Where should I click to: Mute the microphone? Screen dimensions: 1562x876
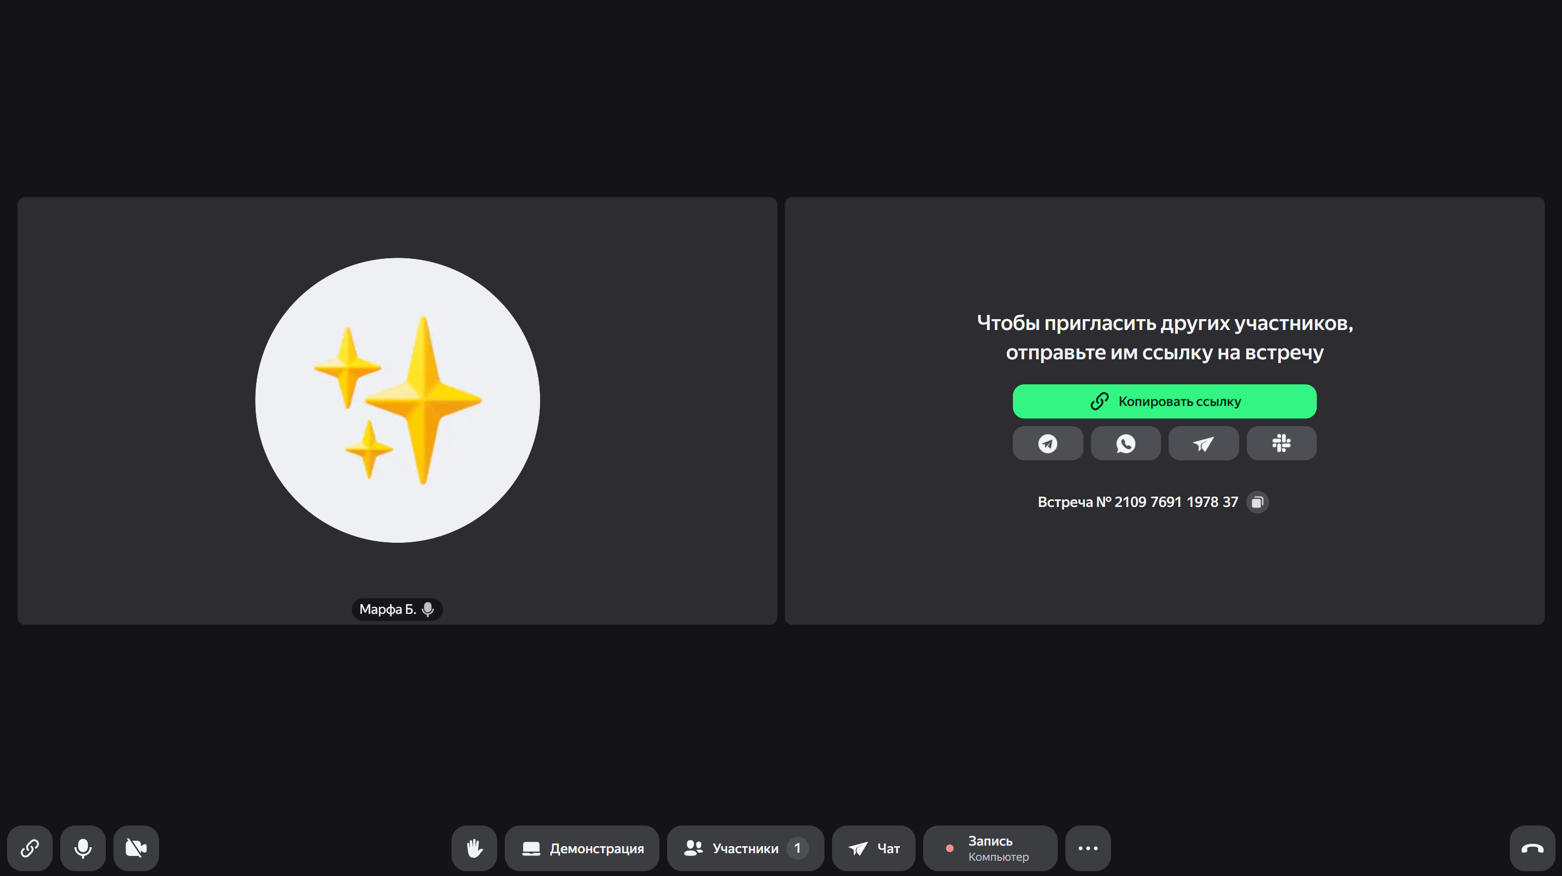(83, 848)
